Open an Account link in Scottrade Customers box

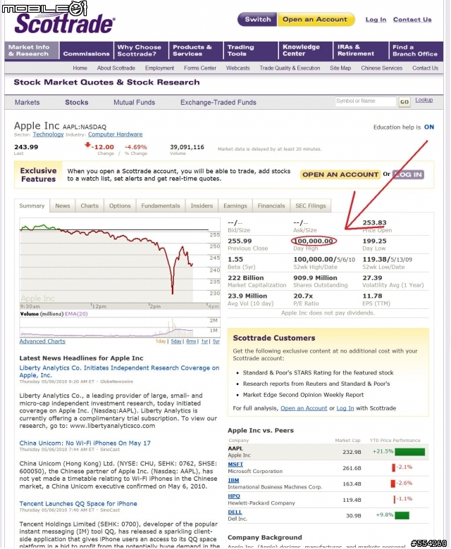coord(304,408)
